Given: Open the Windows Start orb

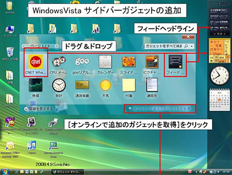Looking at the screenshot, I should point(5,172).
